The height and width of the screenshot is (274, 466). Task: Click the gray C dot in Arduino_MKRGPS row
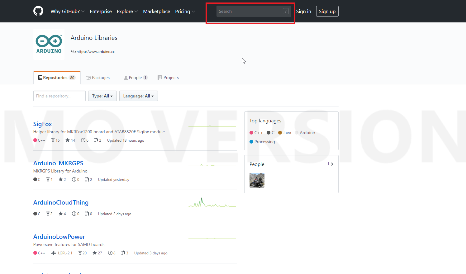tap(35, 179)
